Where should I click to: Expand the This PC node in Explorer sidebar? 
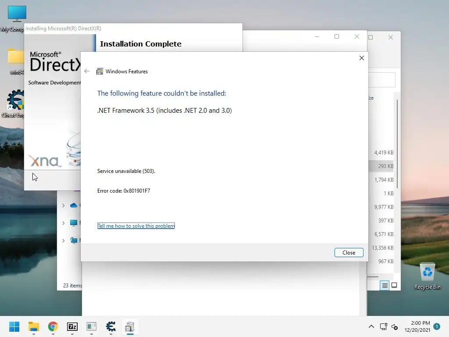pyautogui.click(x=63, y=223)
